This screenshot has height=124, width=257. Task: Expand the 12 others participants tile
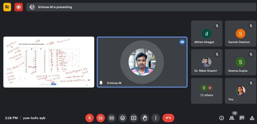tap(207, 91)
